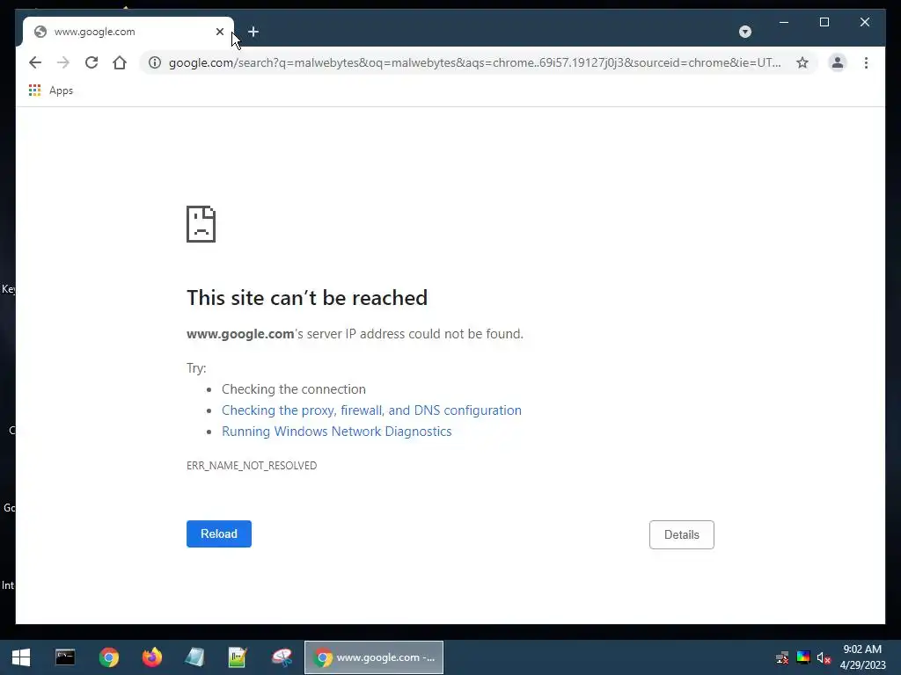This screenshot has width=901, height=675.
Task: Open the clock showing 9:02 AM
Action: 862,657
